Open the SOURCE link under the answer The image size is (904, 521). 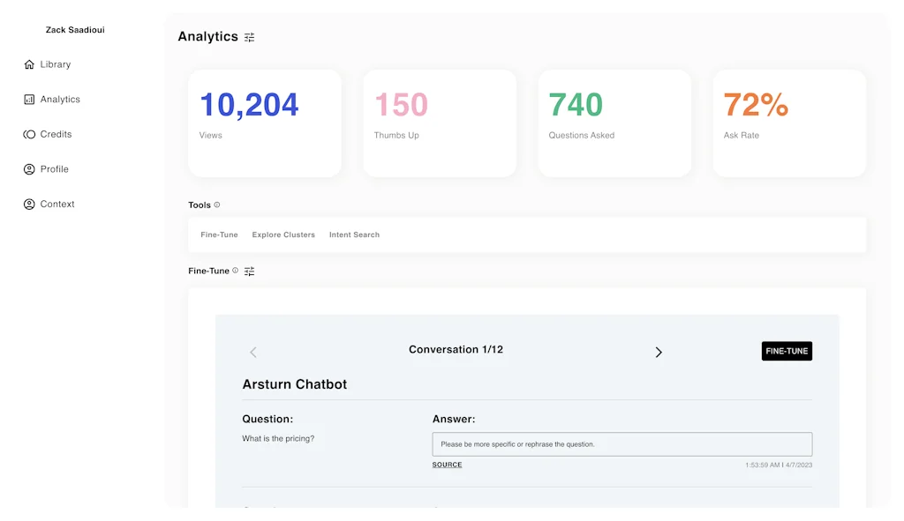[x=447, y=464]
